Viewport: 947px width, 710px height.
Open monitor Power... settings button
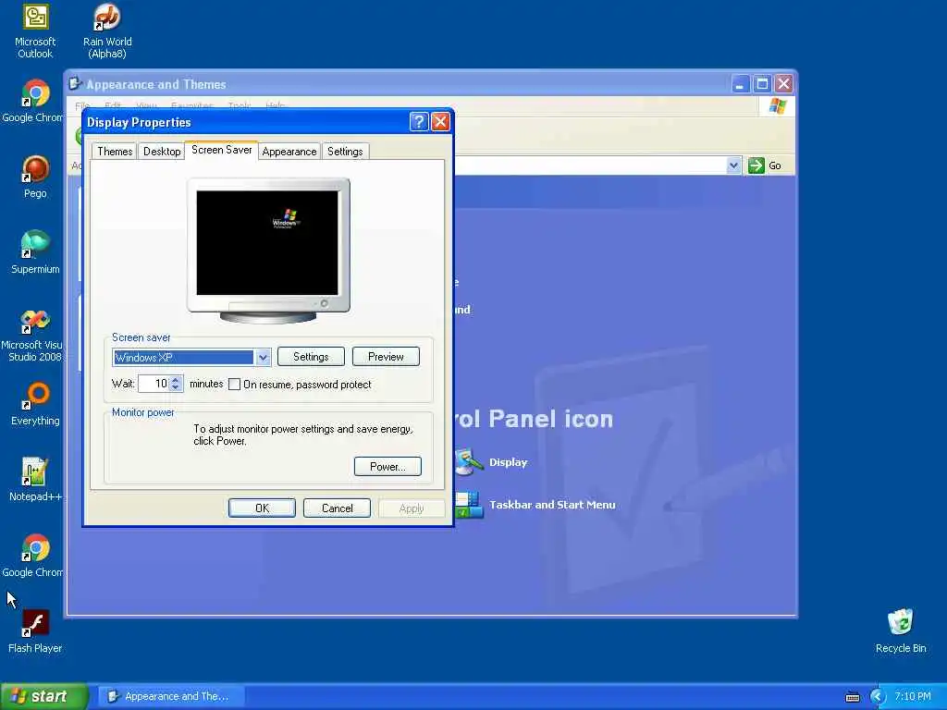387,467
